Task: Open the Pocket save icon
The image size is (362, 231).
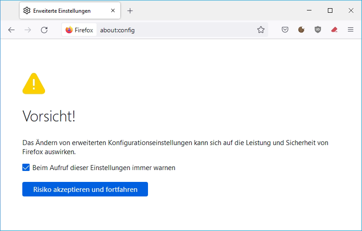Action: coord(285,30)
